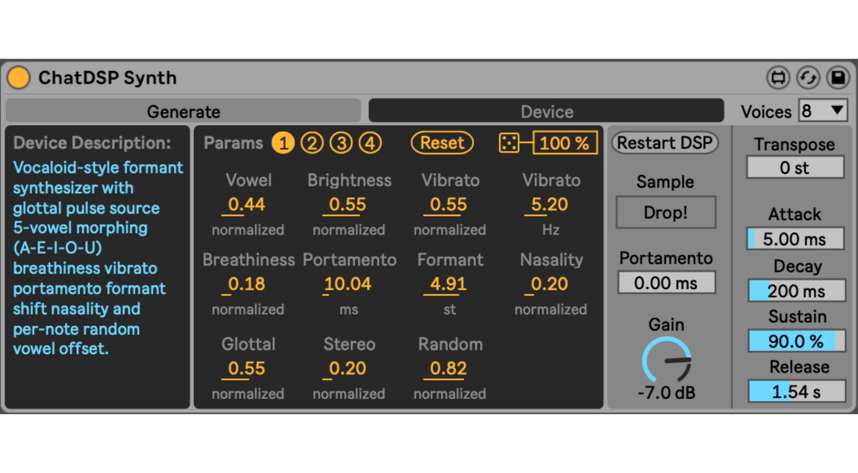The image size is (858, 473).
Task: Switch to params page 2
Action: tap(312, 143)
